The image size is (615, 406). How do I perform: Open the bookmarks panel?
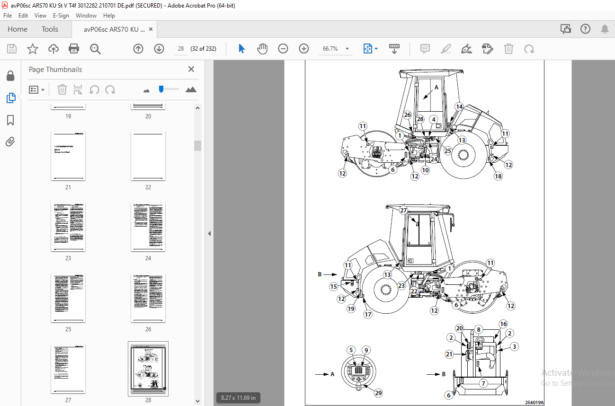click(10, 120)
